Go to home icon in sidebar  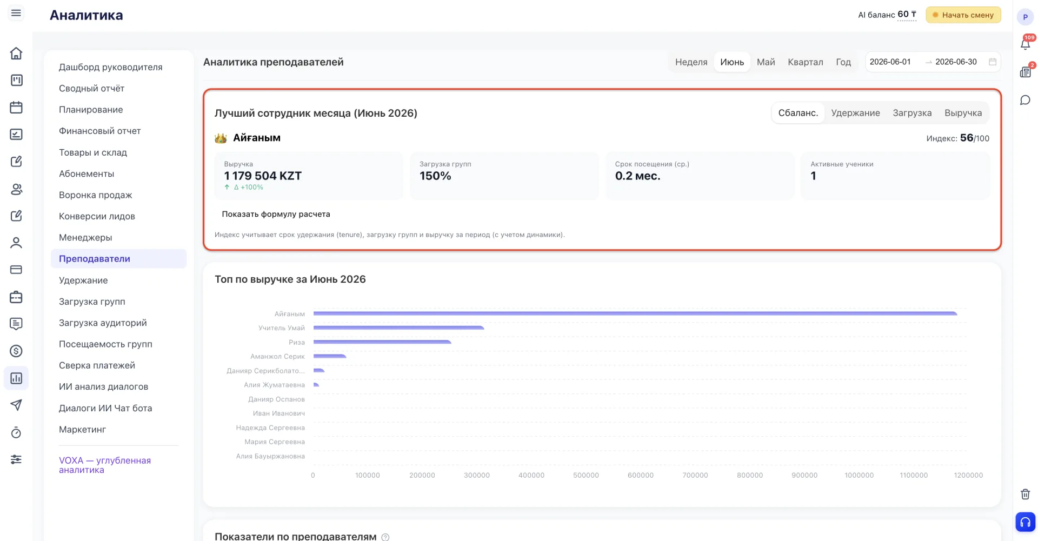16,53
